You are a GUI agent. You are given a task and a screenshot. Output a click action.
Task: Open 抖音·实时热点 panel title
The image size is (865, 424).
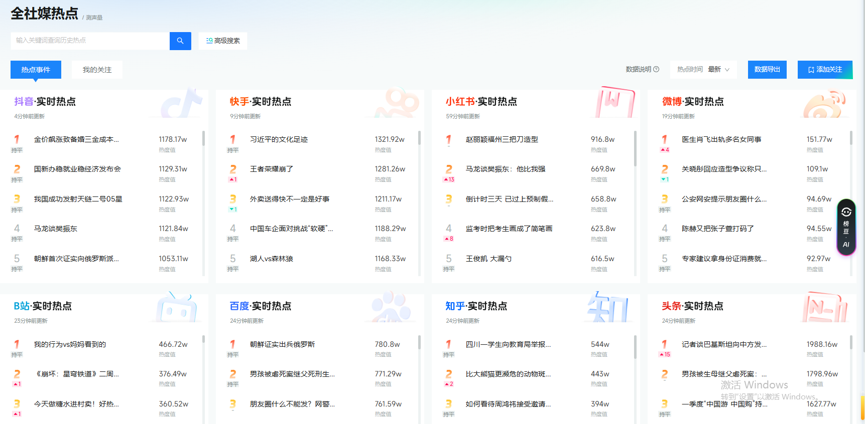tap(45, 102)
